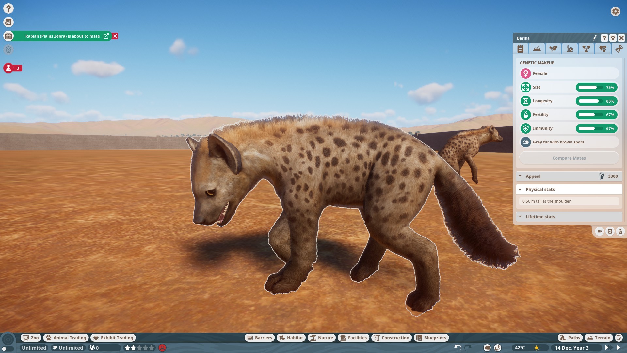The height and width of the screenshot is (353, 627).
Task: Expand the Lifetime stats section
Action: pos(569,217)
